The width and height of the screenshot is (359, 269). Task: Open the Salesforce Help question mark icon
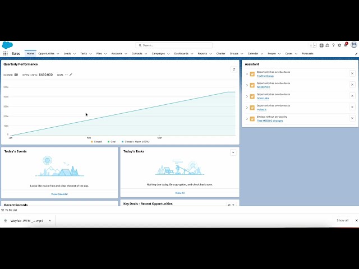pyautogui.click(x=333, y=45)
